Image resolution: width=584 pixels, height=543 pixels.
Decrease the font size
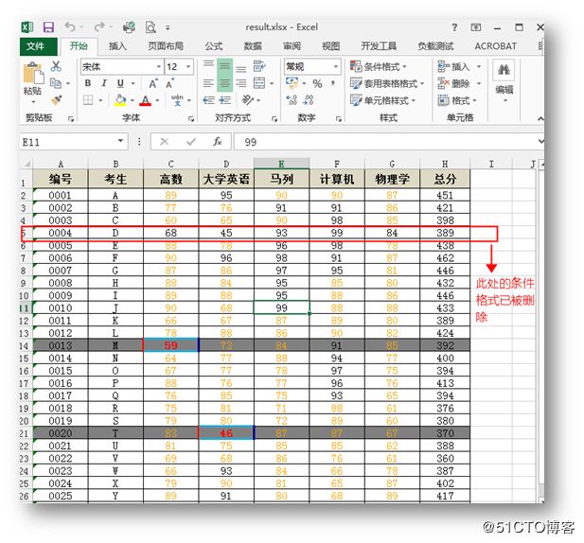click(169, 83)
